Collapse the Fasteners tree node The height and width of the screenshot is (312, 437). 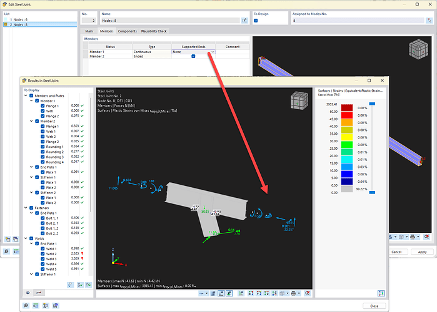[26, 208]
